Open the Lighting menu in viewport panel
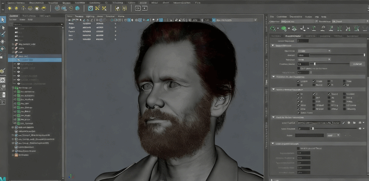The width and height of the screenshot is (369, 181). coord(90,16)
